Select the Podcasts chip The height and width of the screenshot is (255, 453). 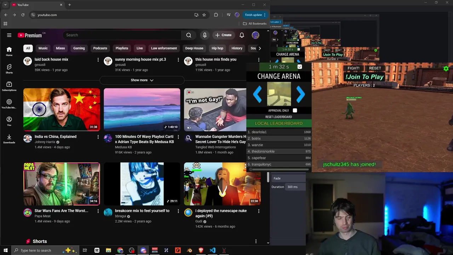(100, 48)
